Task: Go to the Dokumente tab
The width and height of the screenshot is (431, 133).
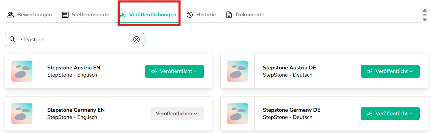Action: point(245,15)
